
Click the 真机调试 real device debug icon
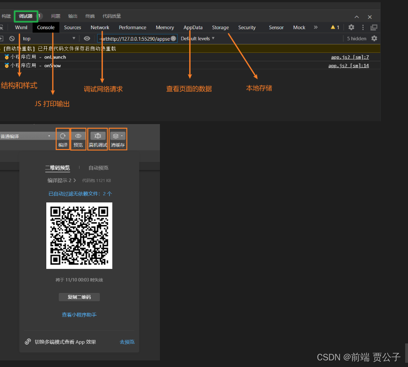pos(98,136)
